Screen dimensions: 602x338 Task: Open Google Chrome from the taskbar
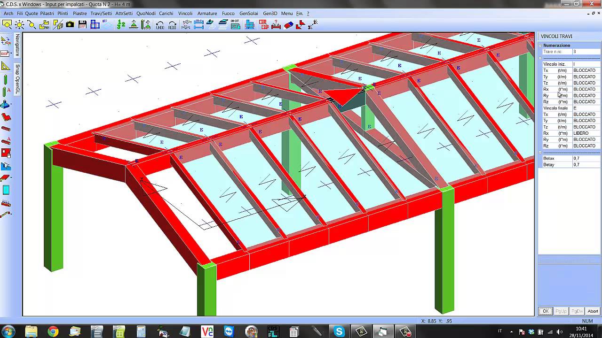53,331
